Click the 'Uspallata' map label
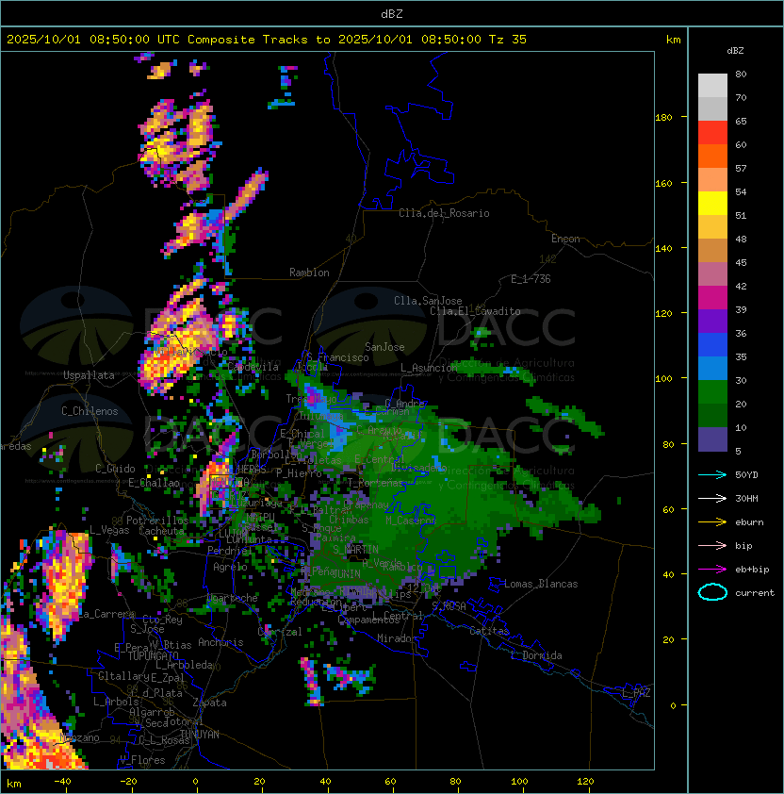This screenshot has height=794, width=784. (89, 375)
